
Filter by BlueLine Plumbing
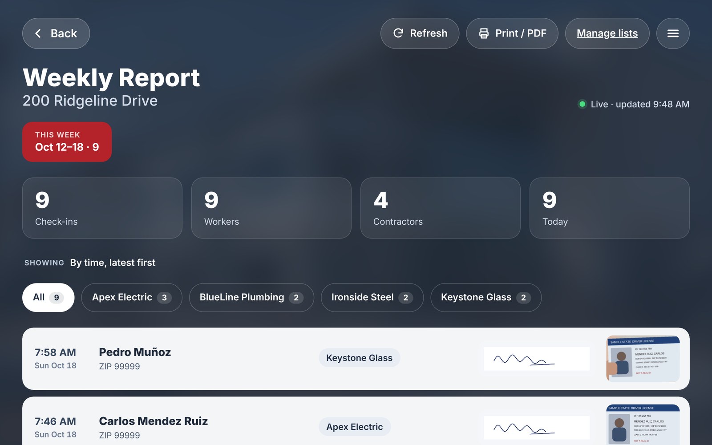251,297
